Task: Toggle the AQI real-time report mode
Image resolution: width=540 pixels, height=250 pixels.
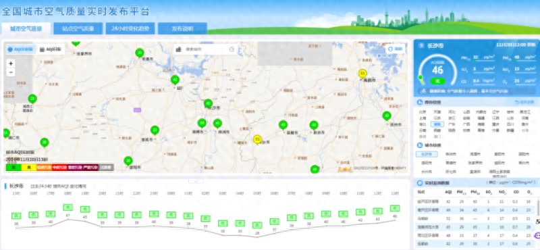Action: 21,49
